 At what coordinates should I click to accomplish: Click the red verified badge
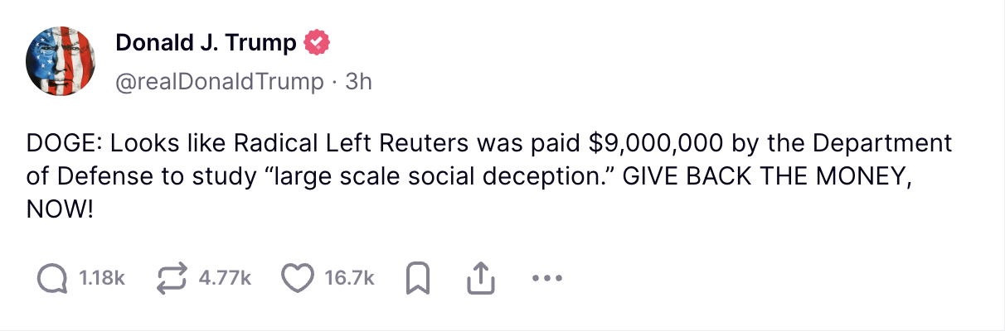pos(318,42)
